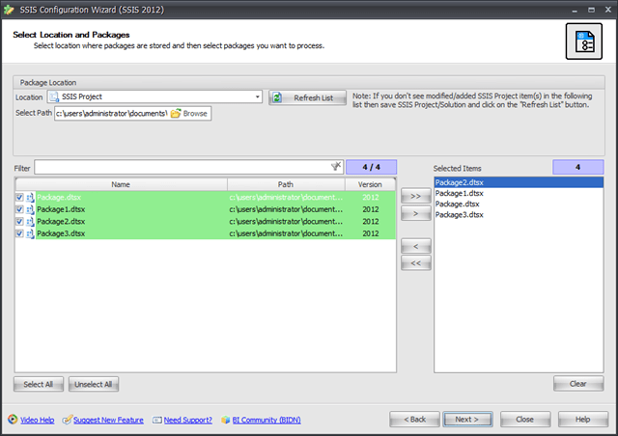Click the Unselect All button

pyautogui.click(x=94, y=385)
